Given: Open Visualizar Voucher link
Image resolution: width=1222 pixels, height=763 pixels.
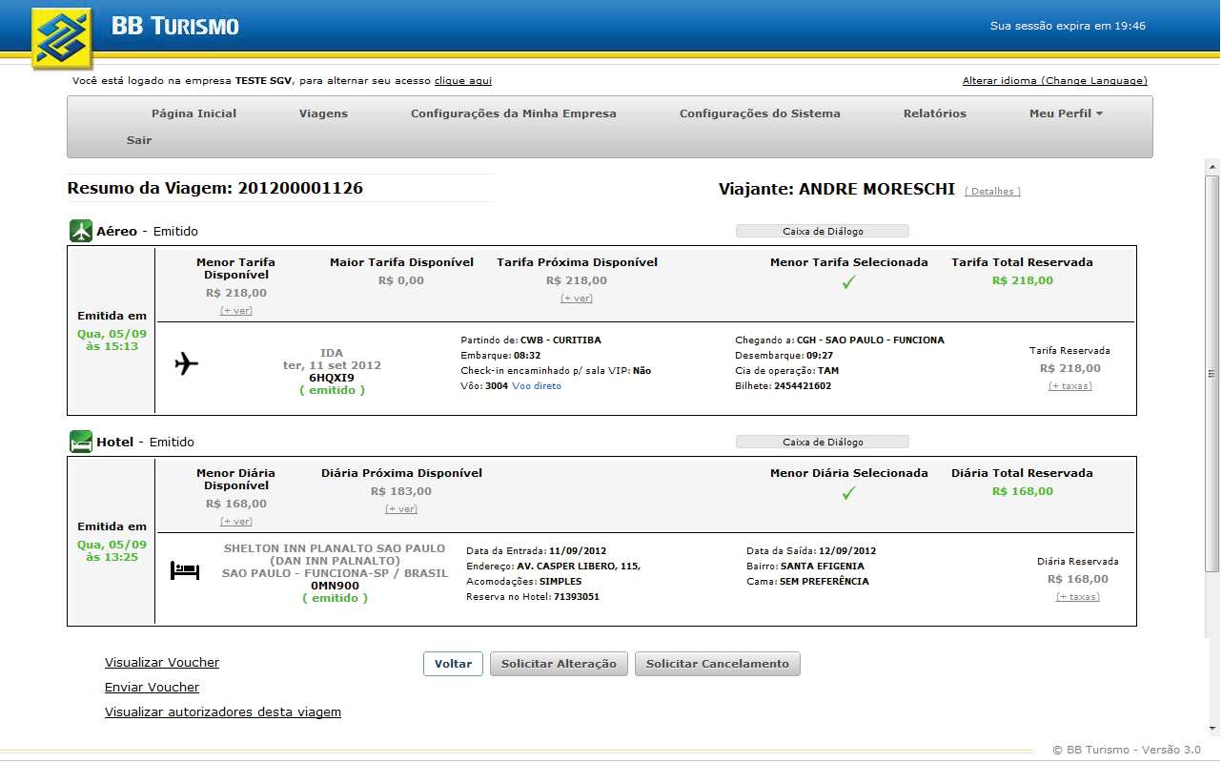Looking at the screenshot, I should (x=162, y=662).
